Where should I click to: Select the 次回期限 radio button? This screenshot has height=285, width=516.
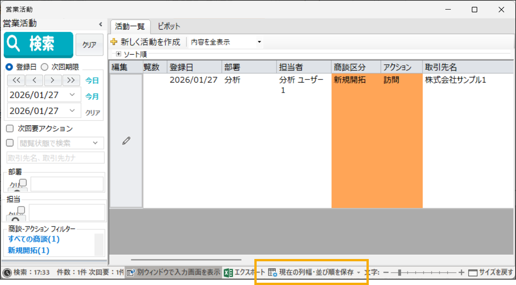[x=44, y=67]
